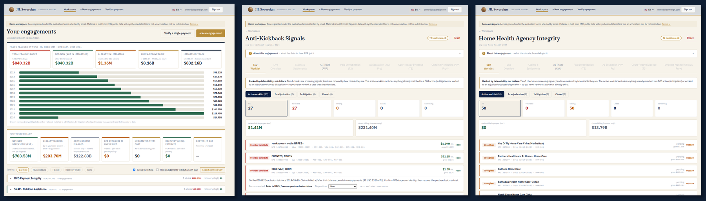Sign out from the Your engagements page
Screen dimensions: 706x201
pos(216,9)
